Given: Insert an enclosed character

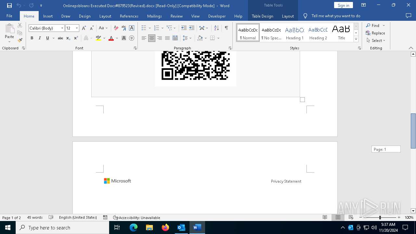Looking at the screenshot, I should (132, 38).
